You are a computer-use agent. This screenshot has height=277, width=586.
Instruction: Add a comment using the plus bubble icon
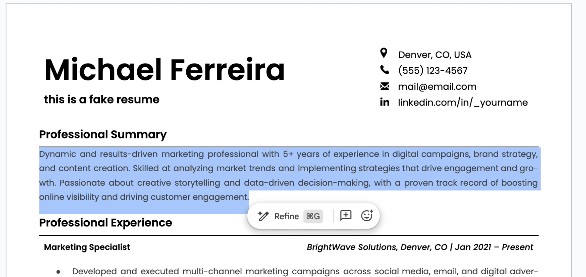click(346, 215)
